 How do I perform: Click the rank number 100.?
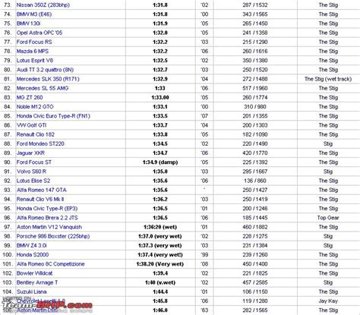tap(8, 255)
